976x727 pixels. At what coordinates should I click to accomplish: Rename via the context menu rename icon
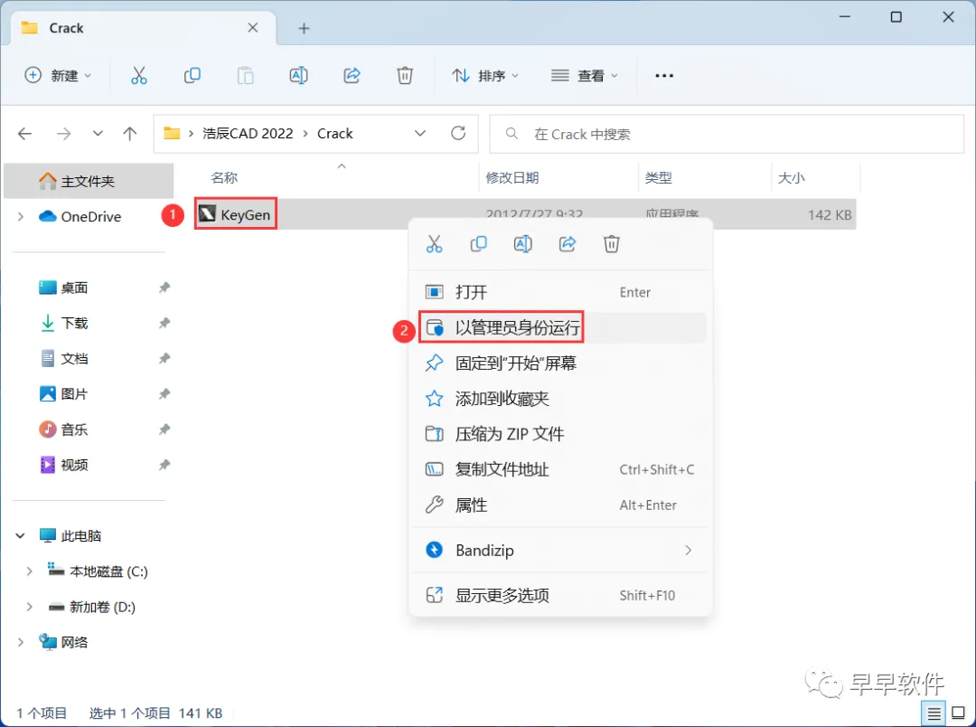coord(523,244)
